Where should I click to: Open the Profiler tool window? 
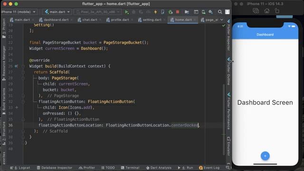pyautogui.click(x=87, y=168)
